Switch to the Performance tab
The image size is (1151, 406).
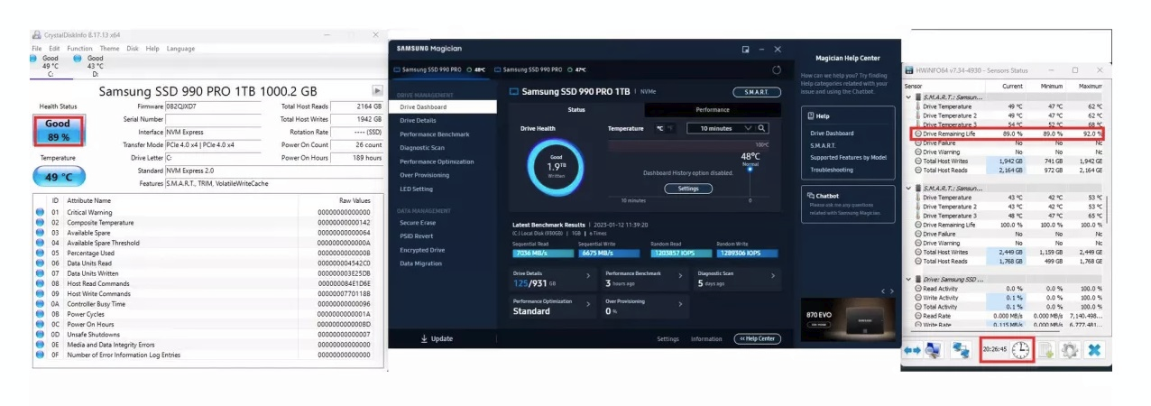[x=713, y=110]
